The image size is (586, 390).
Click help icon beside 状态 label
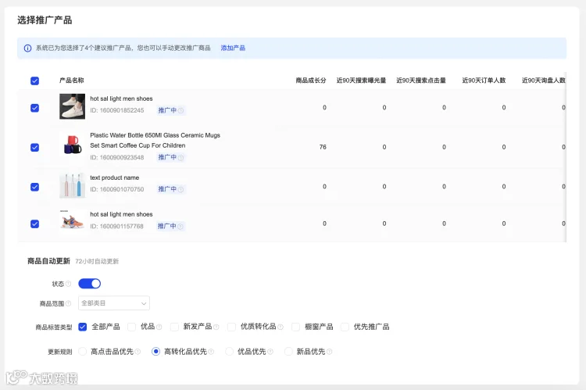[x=69, y=284]
